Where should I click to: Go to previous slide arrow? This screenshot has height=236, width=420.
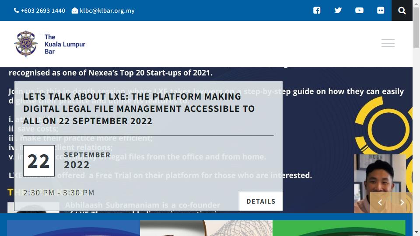click(x=380, y=202)
